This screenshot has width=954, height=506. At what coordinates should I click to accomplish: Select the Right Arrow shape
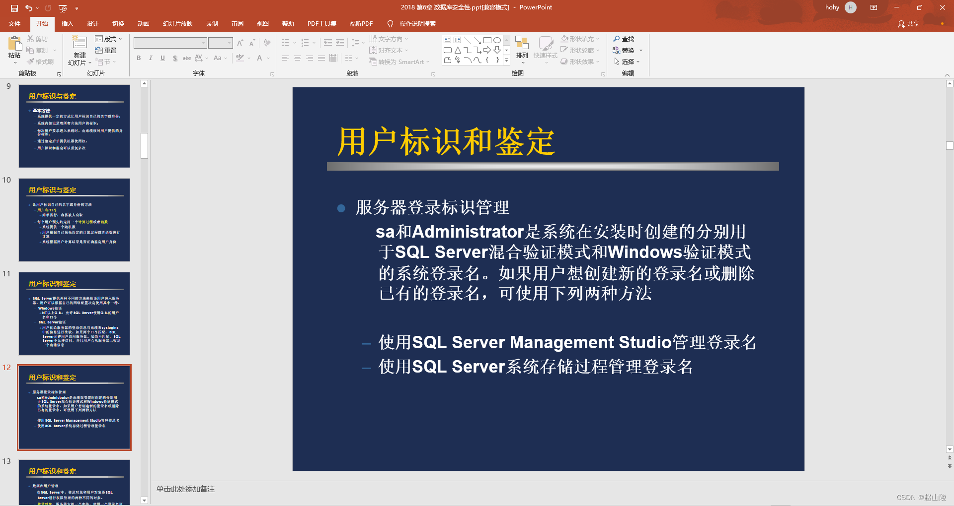click(487, 50)
